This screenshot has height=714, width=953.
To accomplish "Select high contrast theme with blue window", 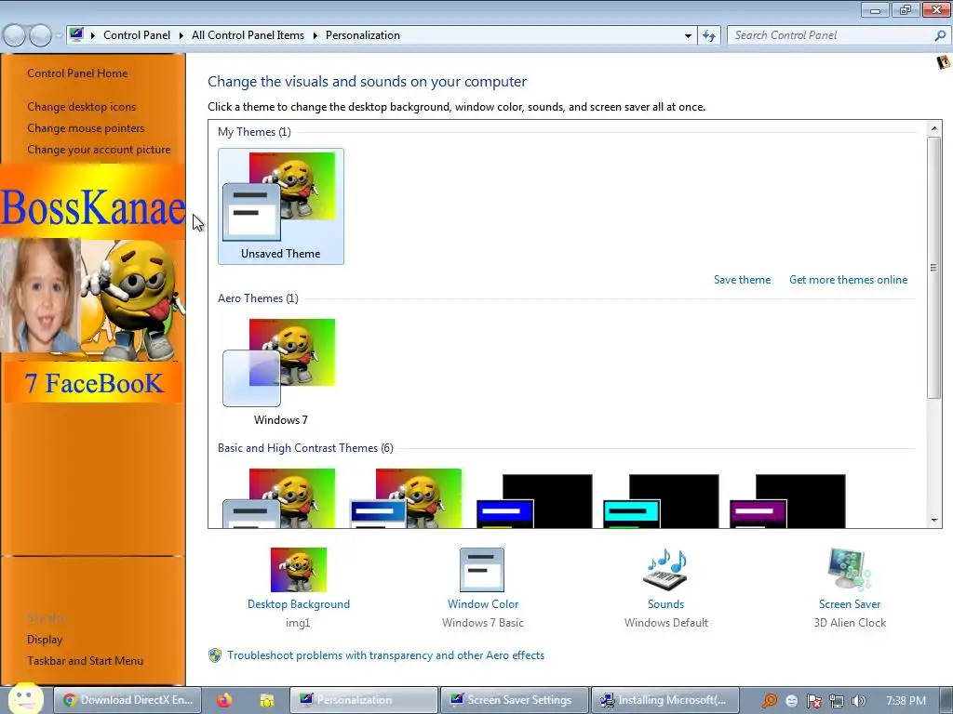I will click(x=533, y=500).
